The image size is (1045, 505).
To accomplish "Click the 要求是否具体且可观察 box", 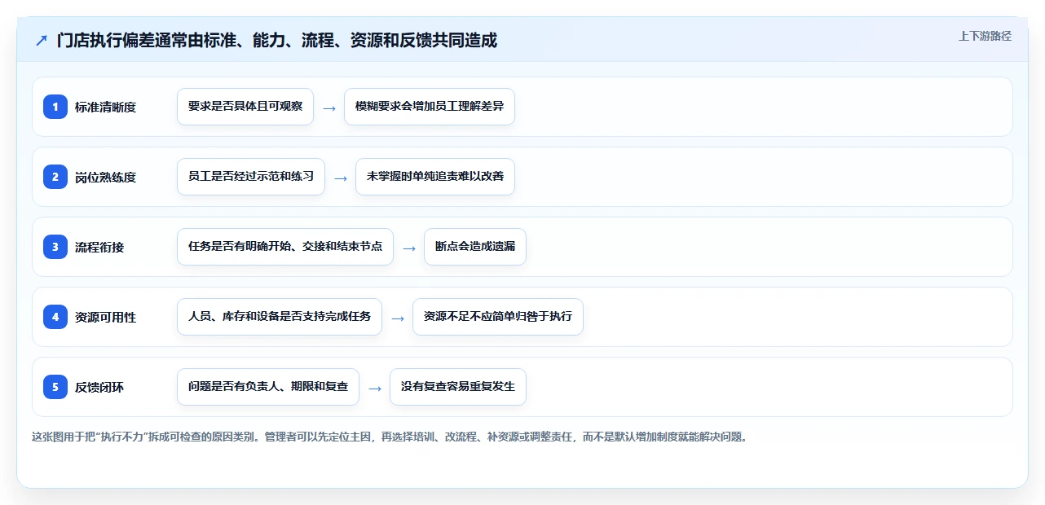I will 245,107.
